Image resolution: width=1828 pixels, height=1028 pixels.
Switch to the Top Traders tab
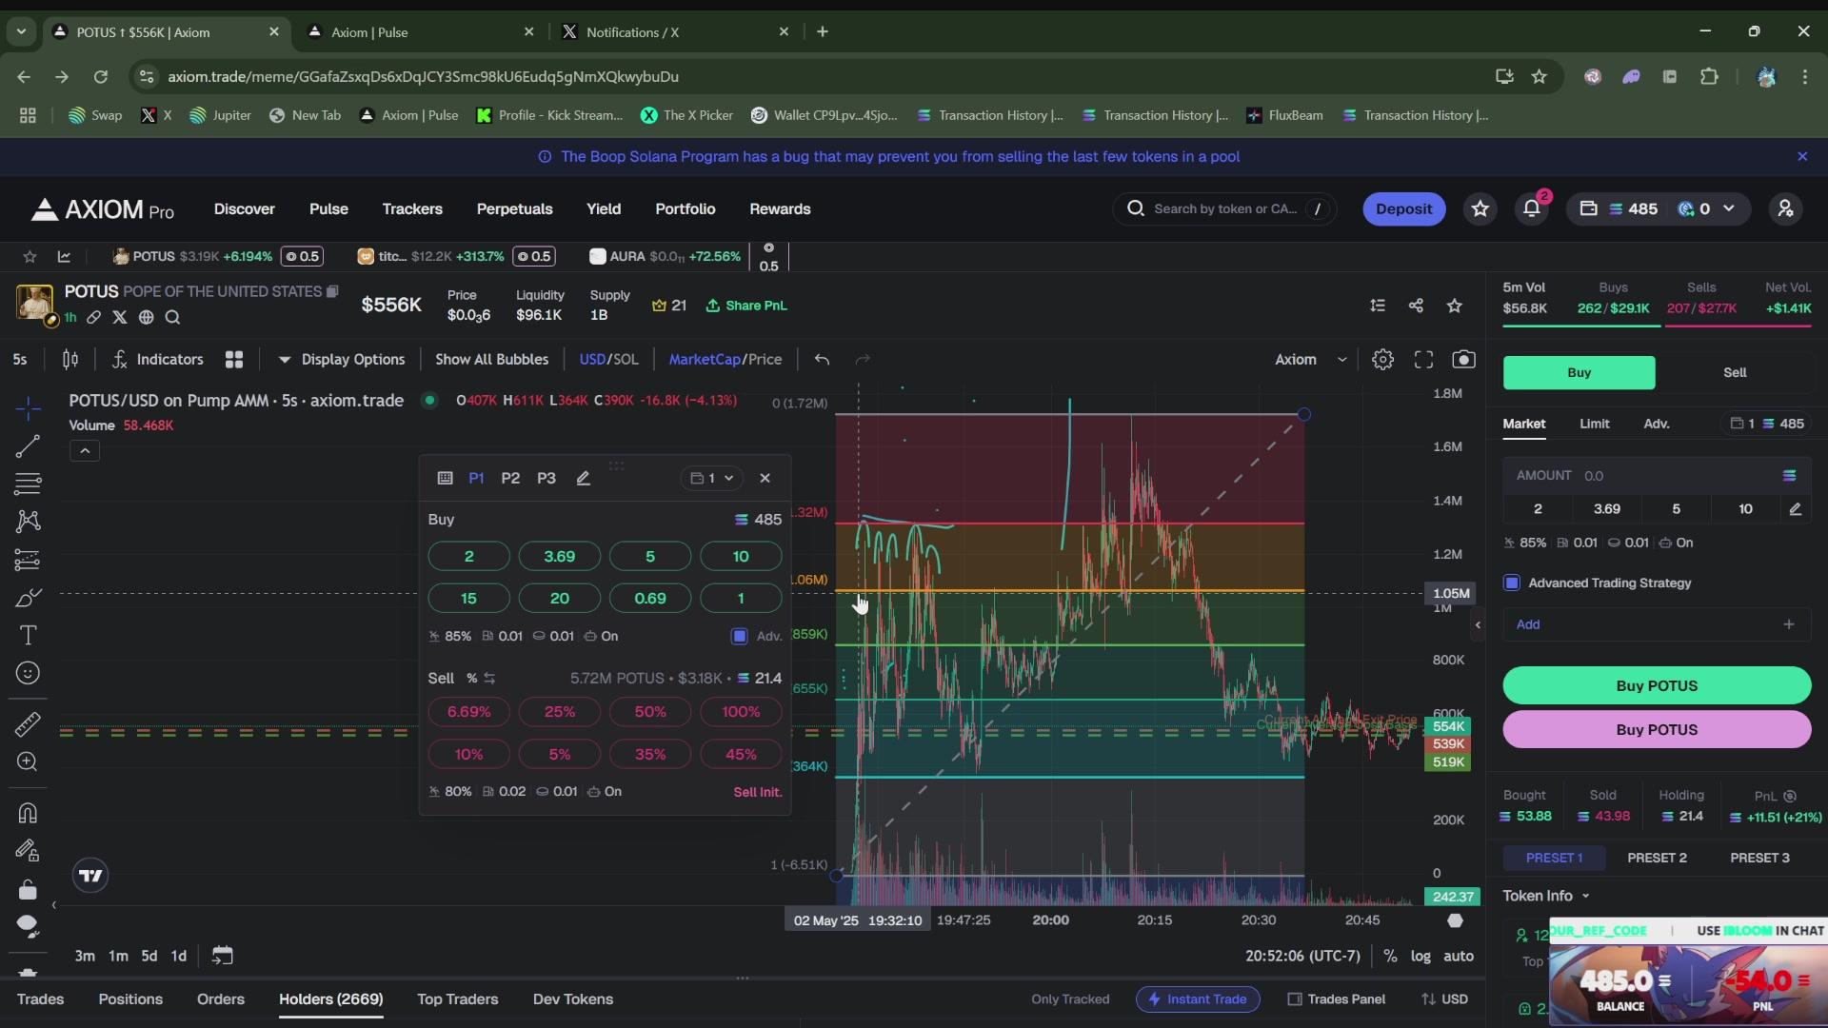click(457, 998)
